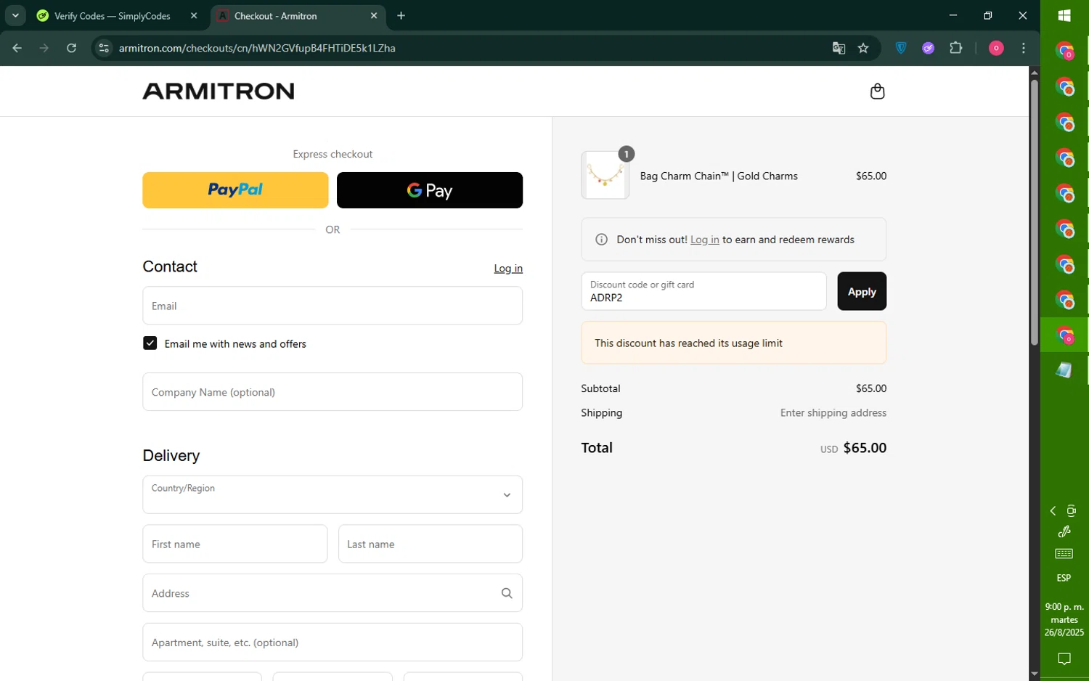
Task: Click the Bag Charm Chain product thumbnail
Action: pos(605,175)
